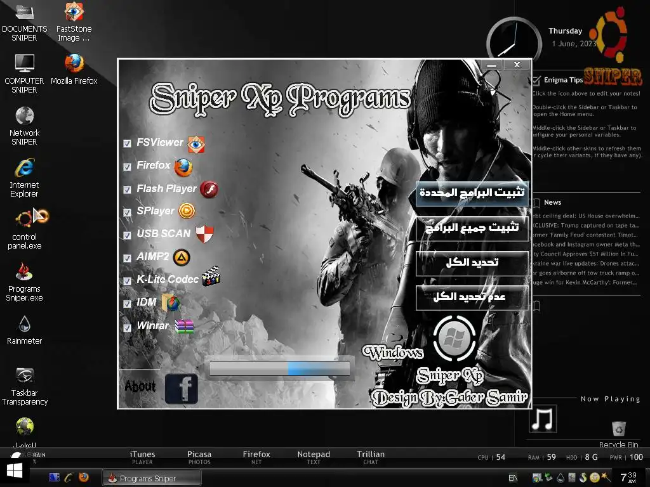Open news headline about Family Feud contestant
This screenshot has height=487, width=650.
(585, 235)
